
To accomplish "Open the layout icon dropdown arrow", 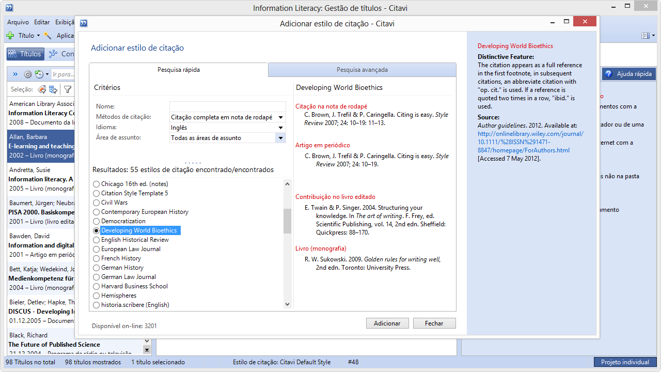I will coord(653,36).
